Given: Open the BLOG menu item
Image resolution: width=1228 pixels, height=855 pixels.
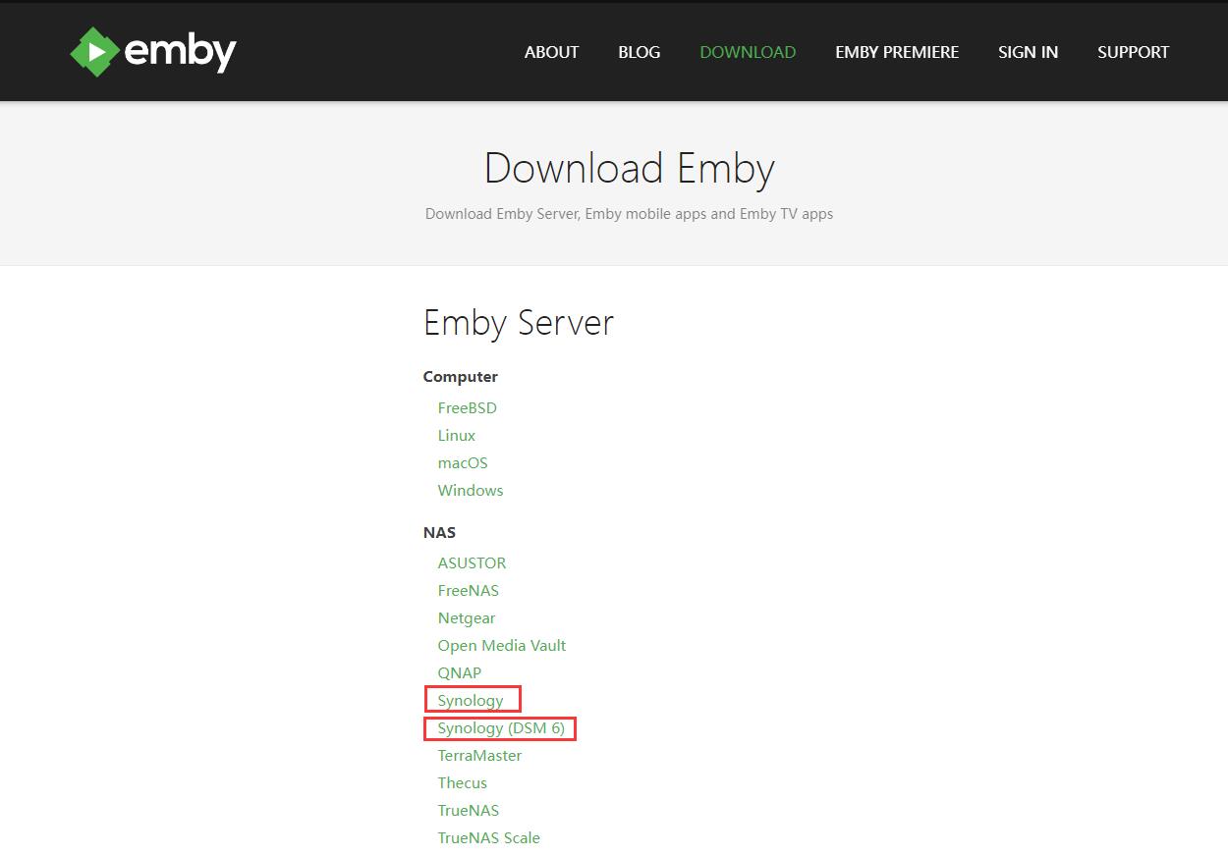Looking at the screenshot, I should click(x=639, y=52).
